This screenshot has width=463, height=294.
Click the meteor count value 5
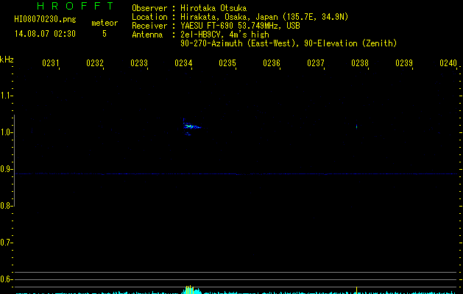[105, 34]
